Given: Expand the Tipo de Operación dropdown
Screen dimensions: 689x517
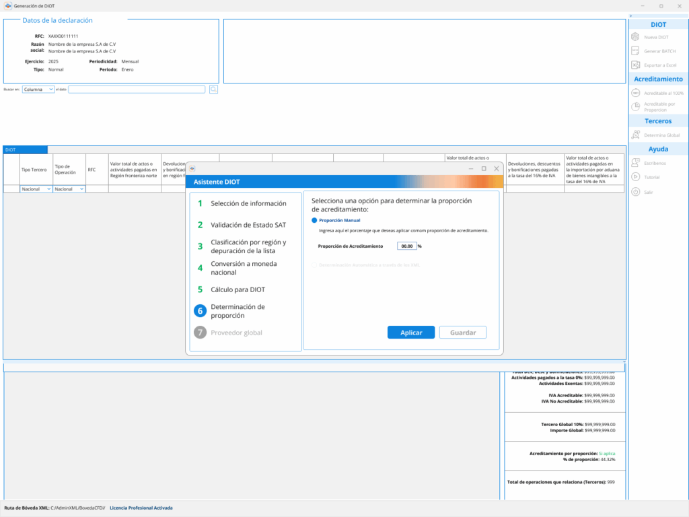Looking at the screenshot, I should (69, 189).
